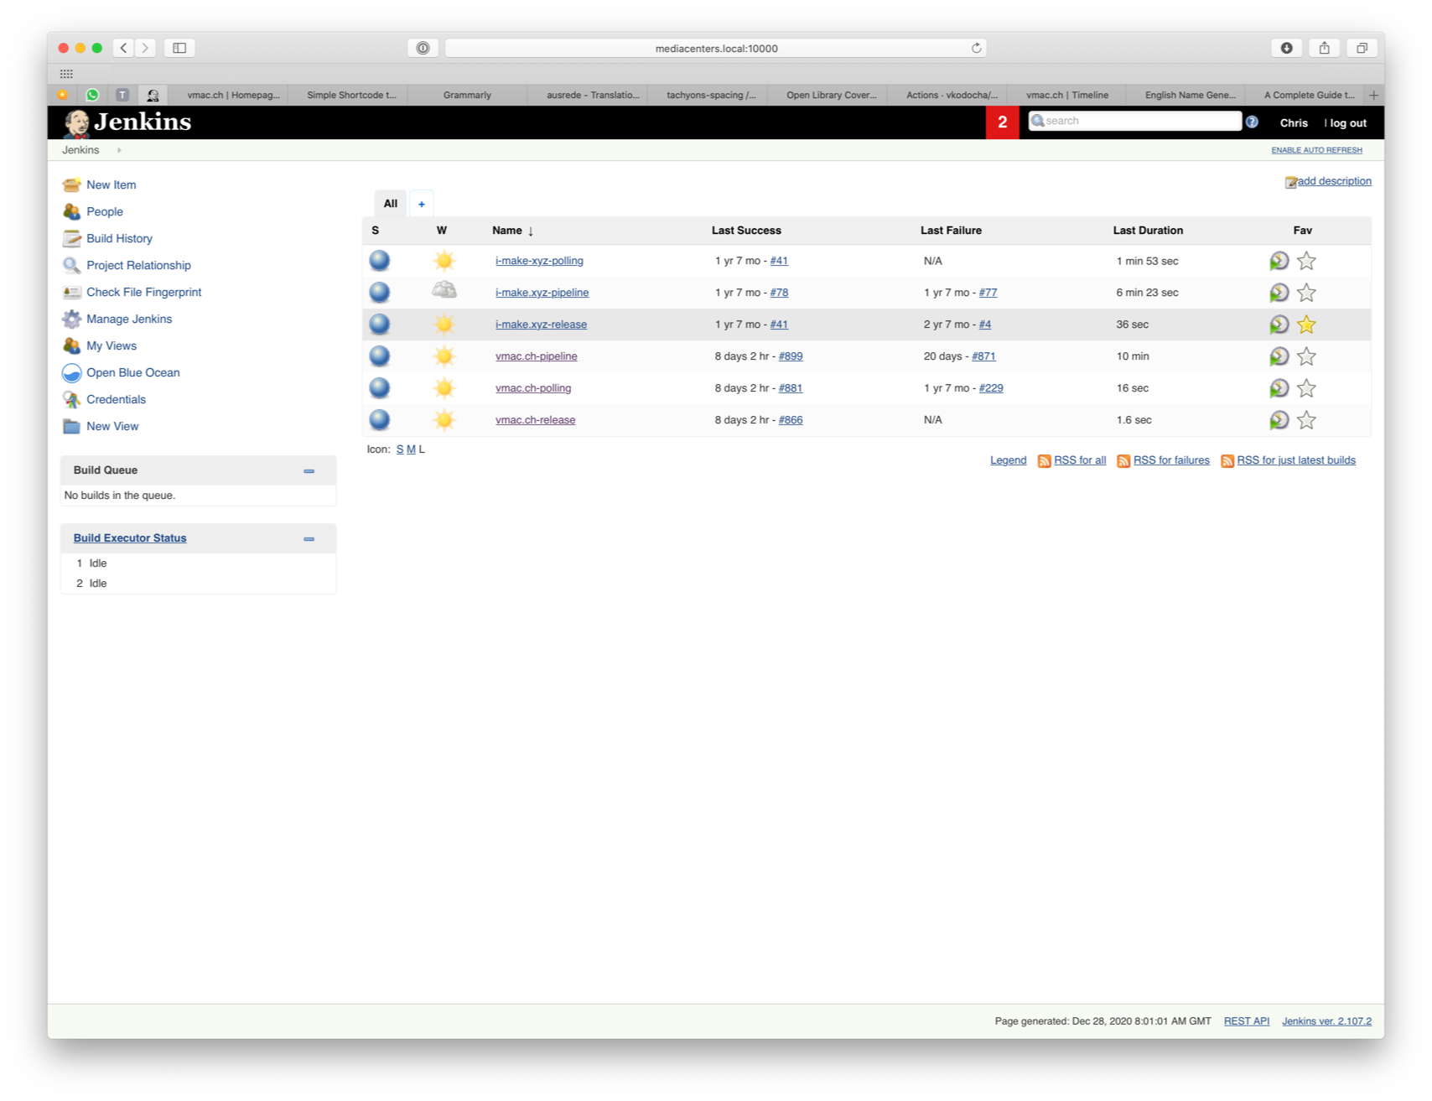Screen dimensions: 1432x1101
Task: Open build #899 of vmac.ch-pipeline
Action: 789,356
